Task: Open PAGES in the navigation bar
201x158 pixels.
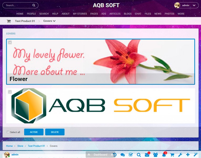Action: 94,14
